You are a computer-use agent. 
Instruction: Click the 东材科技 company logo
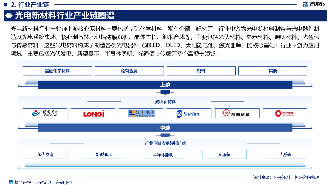pos(237,113)
